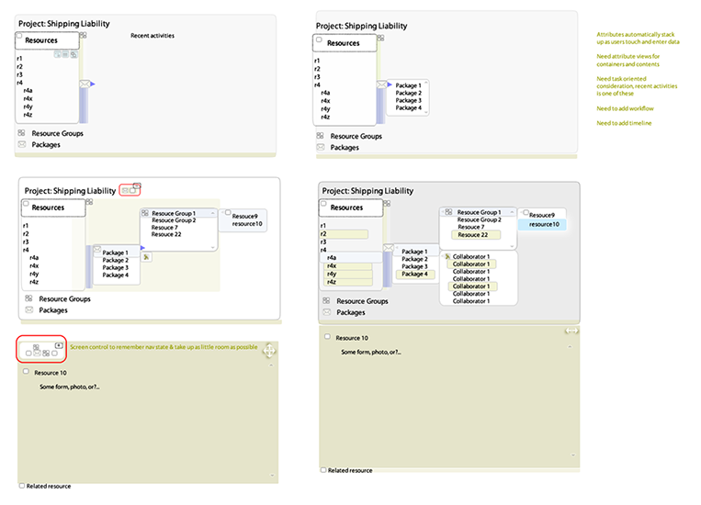Click the Resources header box in middle-right mockup
701x505 pixels.
346,208
